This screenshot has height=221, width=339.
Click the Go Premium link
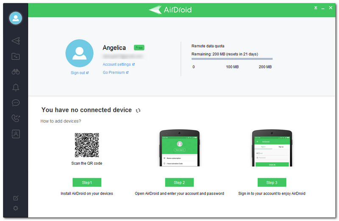point(115,72)
